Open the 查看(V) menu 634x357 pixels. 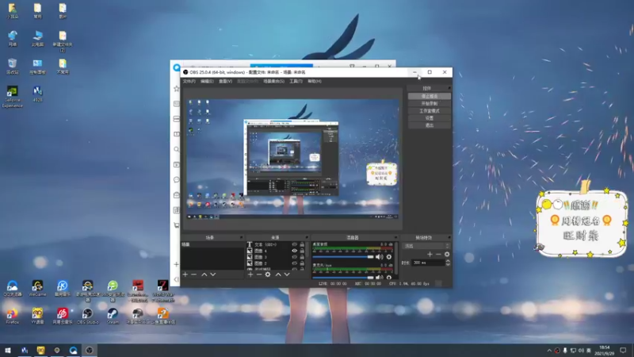[225, 82]
